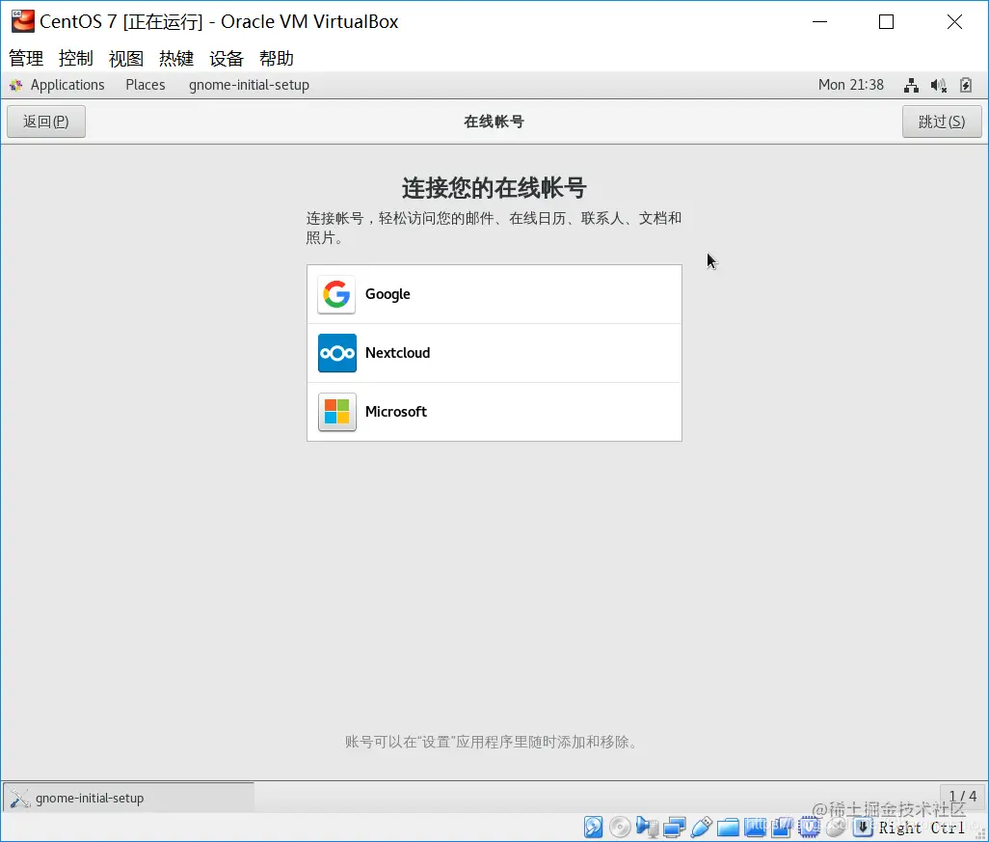Select gnome-initial-setup taskbar window button
This screenshot has height=842, width=989.
pyautogui.click(x=129, y=798)
